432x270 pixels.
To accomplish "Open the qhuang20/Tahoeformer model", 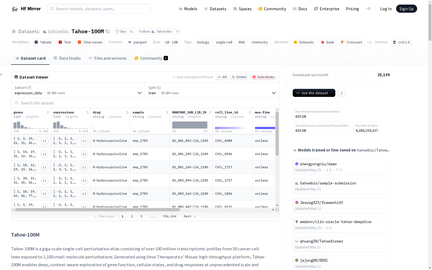I will 341,244.
